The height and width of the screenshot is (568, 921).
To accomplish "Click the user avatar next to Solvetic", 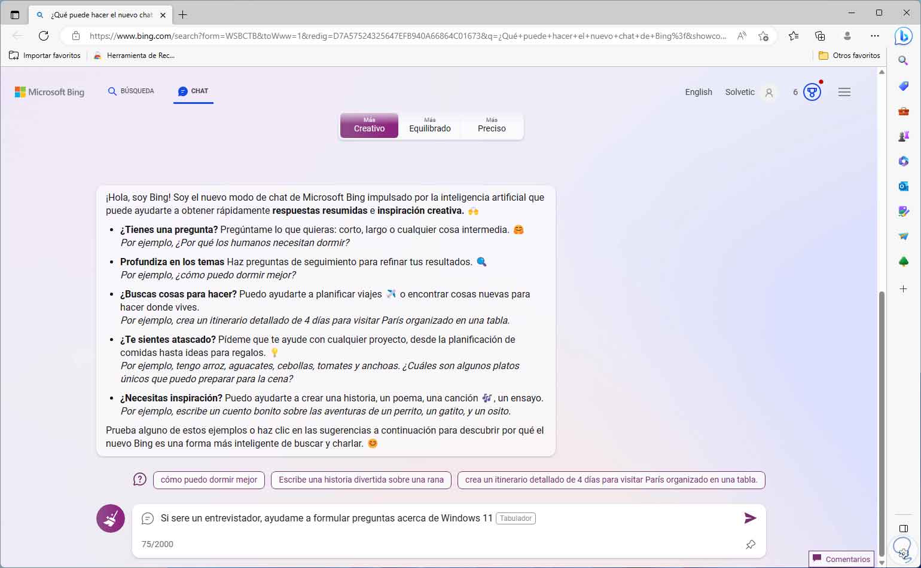I will point(769,92).
